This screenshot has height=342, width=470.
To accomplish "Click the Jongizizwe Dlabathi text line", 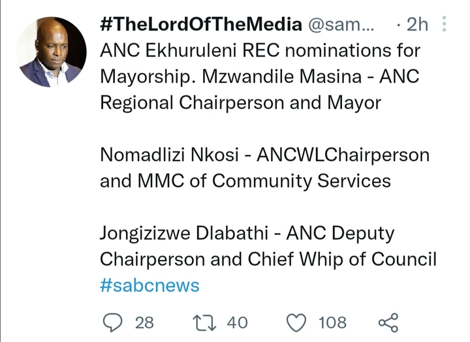I will (x=247, y=234).
